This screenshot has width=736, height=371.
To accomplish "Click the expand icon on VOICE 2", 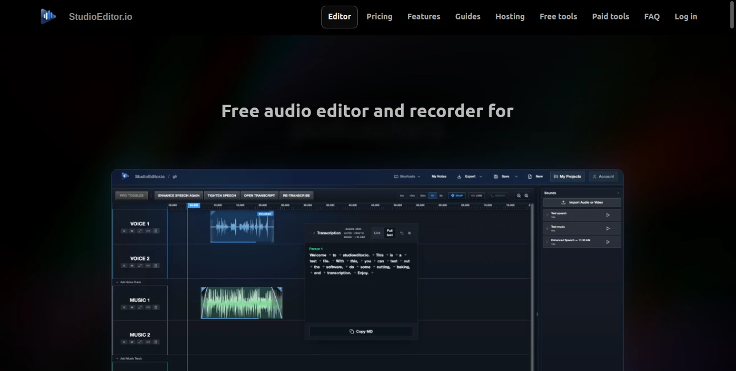I will pyautogui.click(x=140, y=266).
